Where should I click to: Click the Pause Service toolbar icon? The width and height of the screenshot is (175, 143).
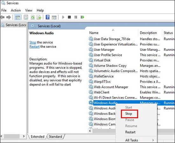(x=76, y=17)
